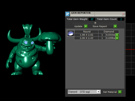The image size is (135, 101).
Task: Click the Total Gem Weight label
Action: click(77, 19)
